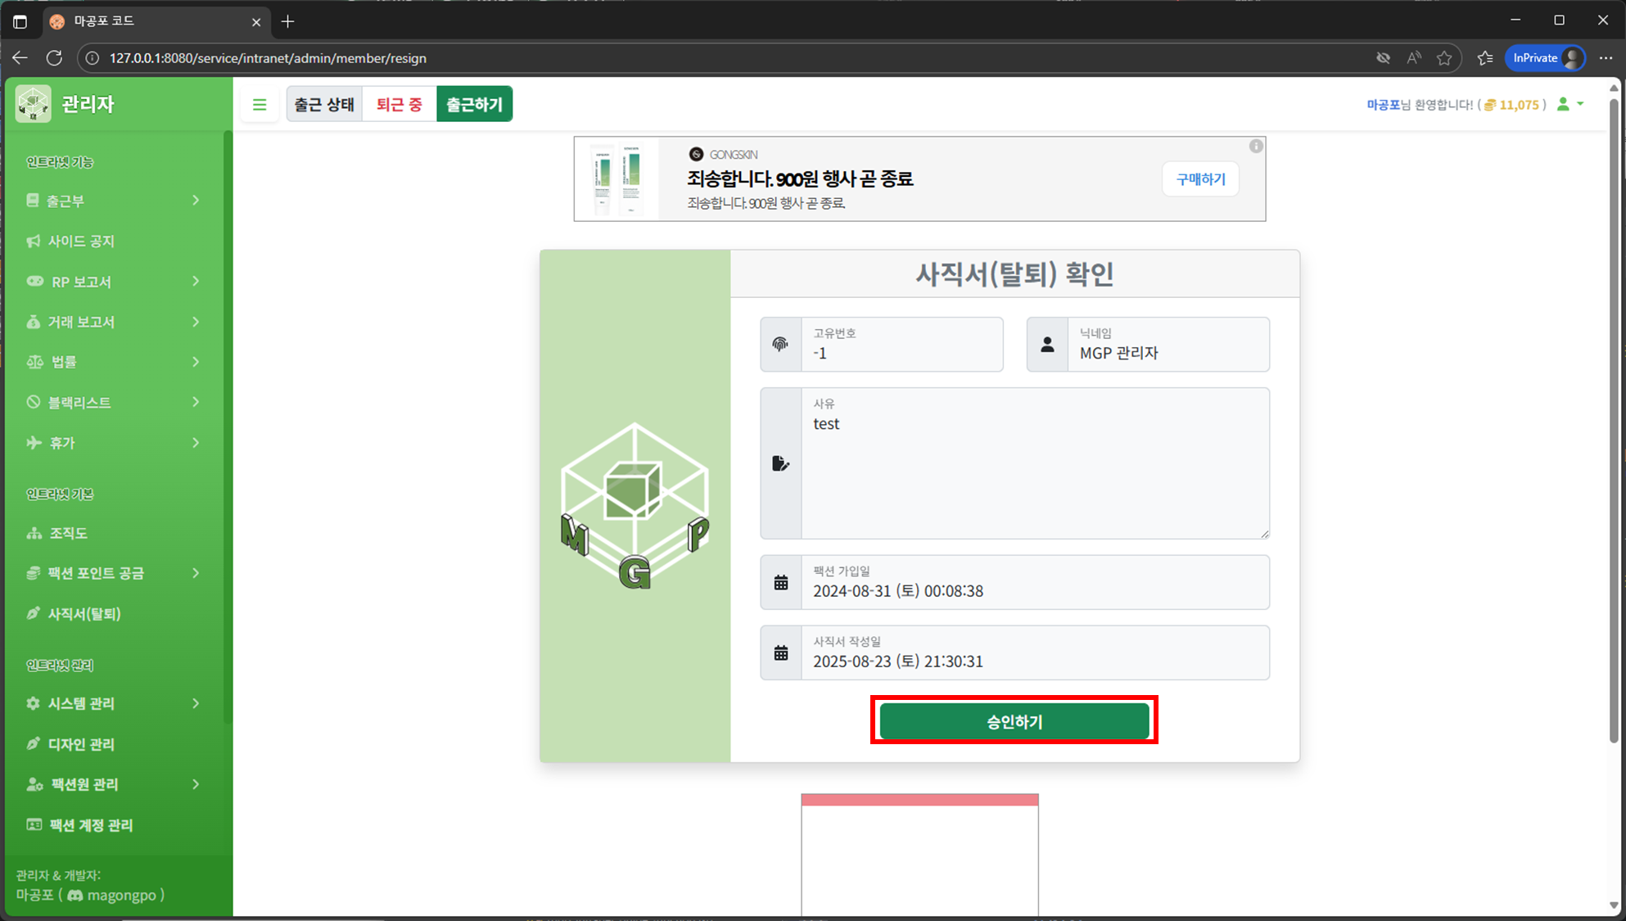
Task: Click the hamburger menu toggle icon
Action: click(x=260, y=105)
